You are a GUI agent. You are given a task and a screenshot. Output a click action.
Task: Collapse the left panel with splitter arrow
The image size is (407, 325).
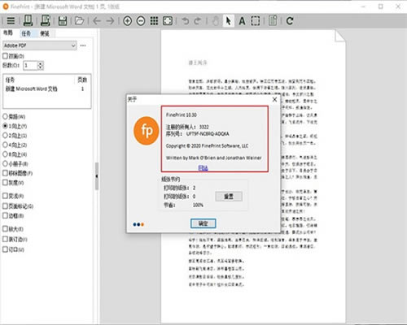[97, 176]
